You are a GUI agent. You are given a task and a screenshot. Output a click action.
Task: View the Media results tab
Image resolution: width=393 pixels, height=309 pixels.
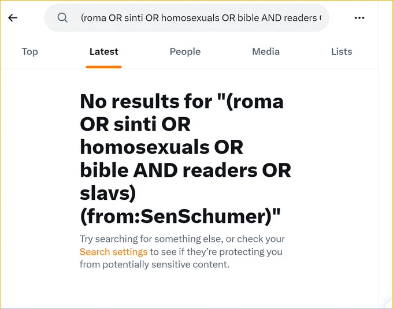[x=266, y=51]
